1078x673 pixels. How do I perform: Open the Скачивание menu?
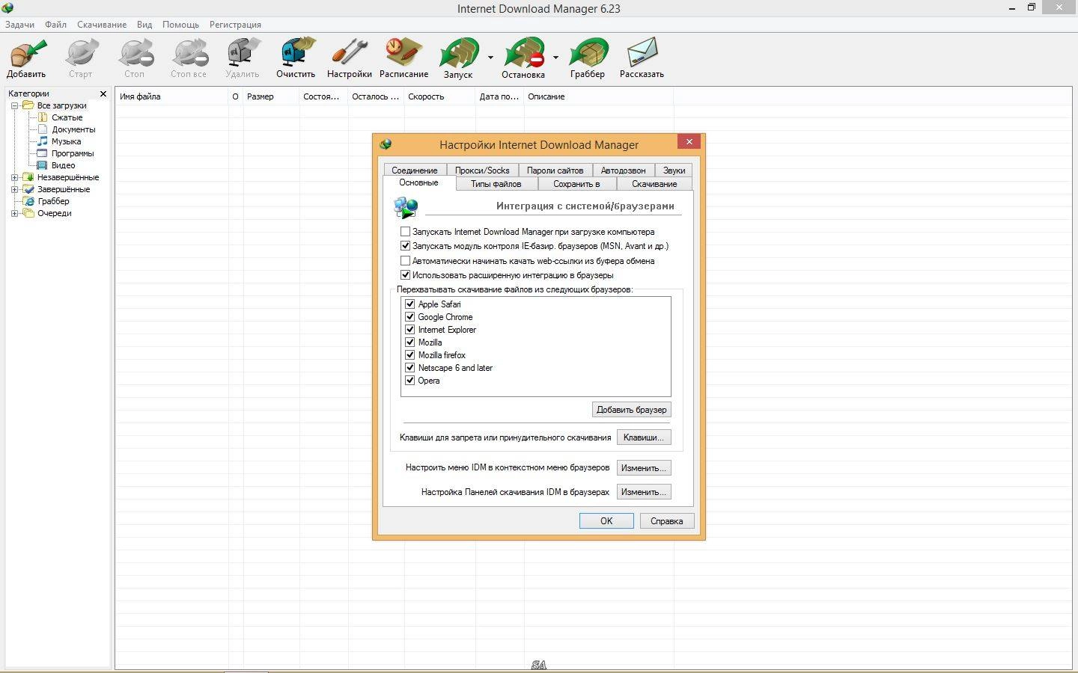pyautogui.click(x=102, y=25)
